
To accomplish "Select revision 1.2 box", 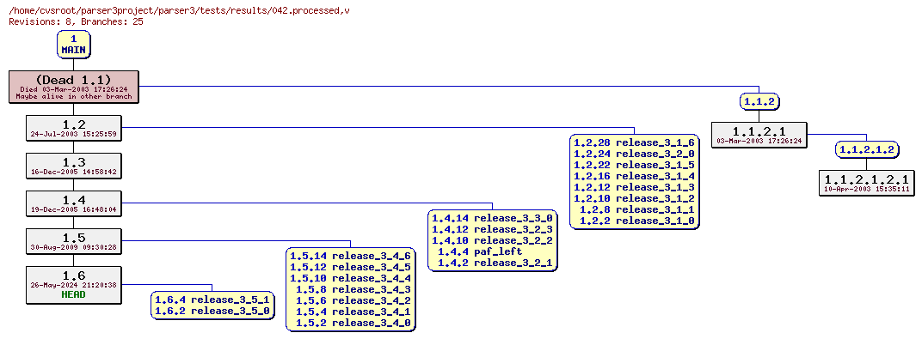I will 73,129.
